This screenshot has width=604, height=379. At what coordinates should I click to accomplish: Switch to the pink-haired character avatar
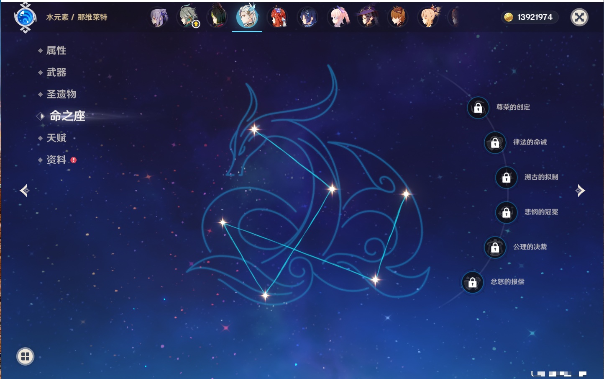click(338, 17)
